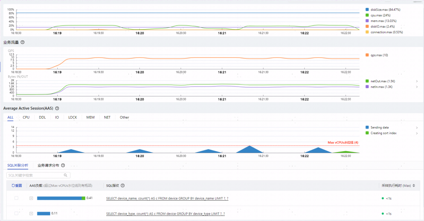Expand the device_name SQL row plus icon
This screenshot has height=221, width=424.
[31, 198]
